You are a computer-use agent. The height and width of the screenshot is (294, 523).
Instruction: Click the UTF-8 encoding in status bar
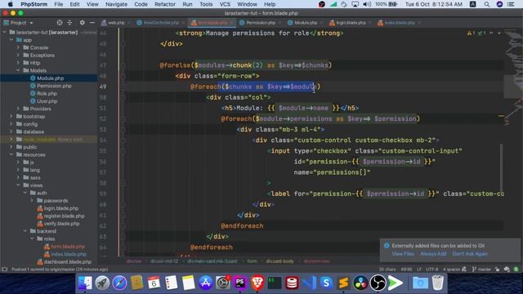(432, 269)
